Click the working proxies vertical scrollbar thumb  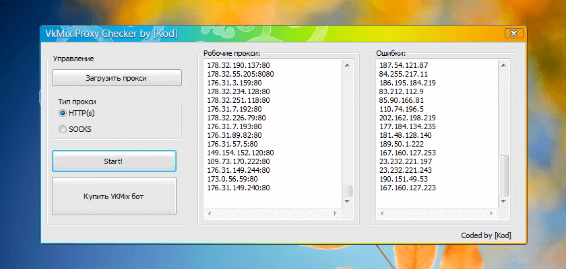[x=347, y=191]
